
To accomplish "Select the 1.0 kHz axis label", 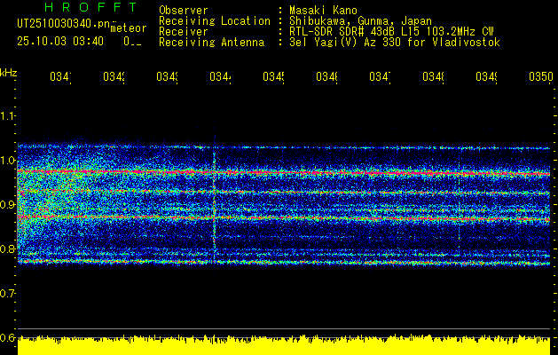I will (8, 161).
